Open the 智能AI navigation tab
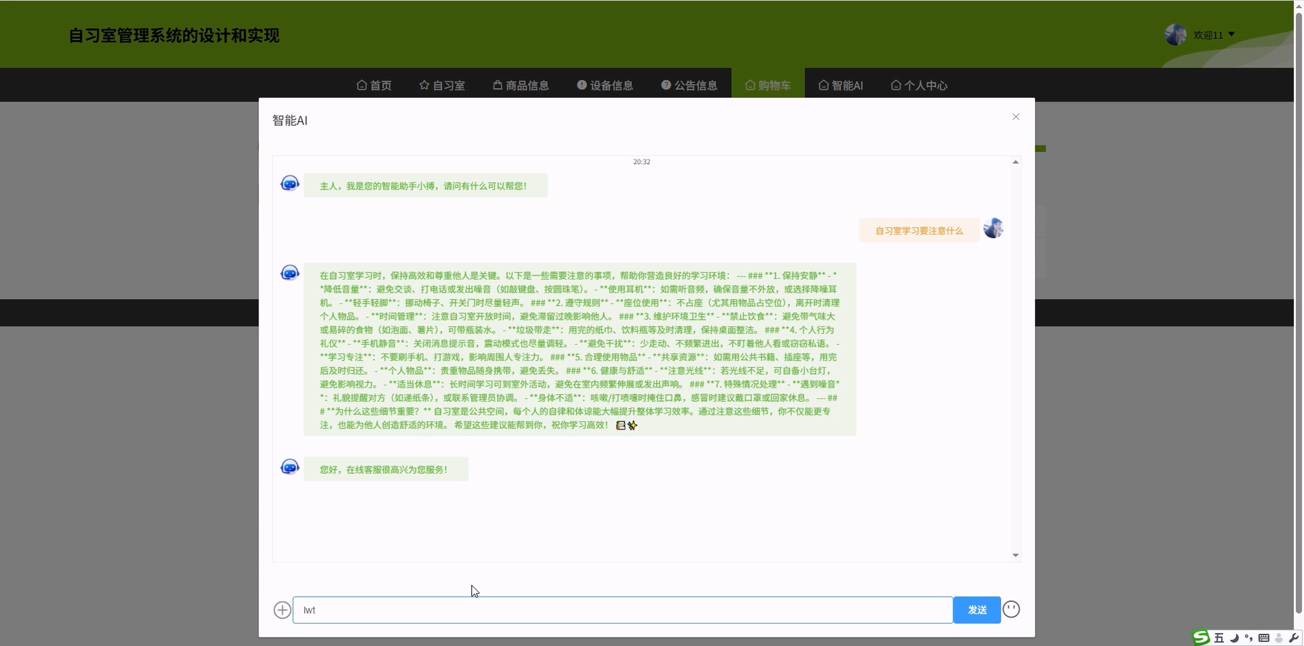Image resolution: width=1304 pixels, height=646 pixels. pyautogui.click(x=840, y=85)
